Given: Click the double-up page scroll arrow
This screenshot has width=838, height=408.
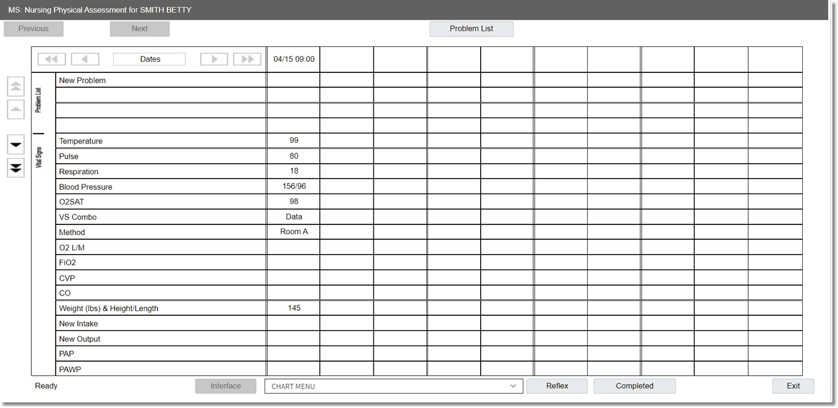Looking at the screenshot, I should click(x=16, y=87).
